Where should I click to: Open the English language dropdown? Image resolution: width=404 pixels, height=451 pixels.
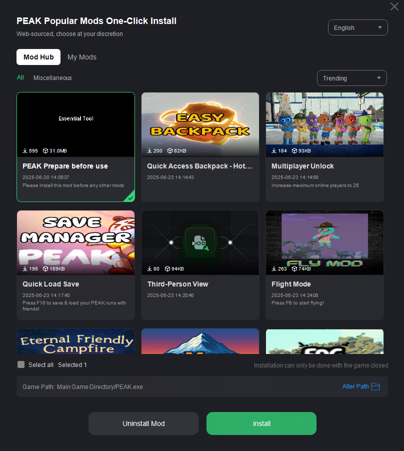(x=357, y=27)
